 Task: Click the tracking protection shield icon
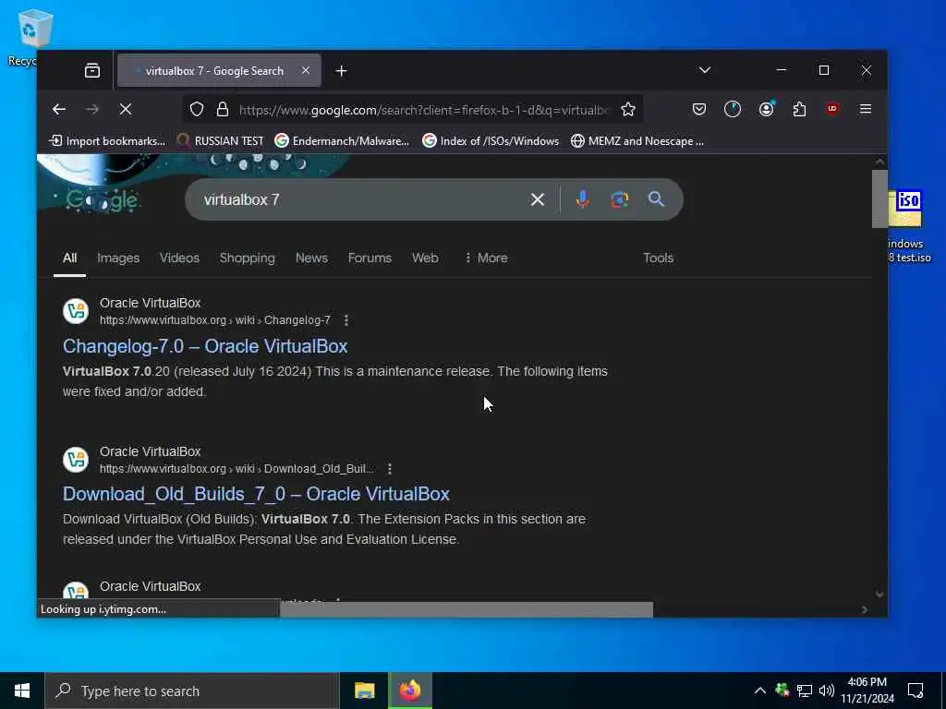click(x=197, y=109)
